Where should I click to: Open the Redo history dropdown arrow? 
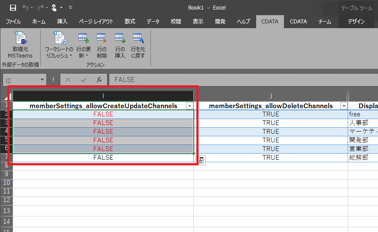click(47, 8)
